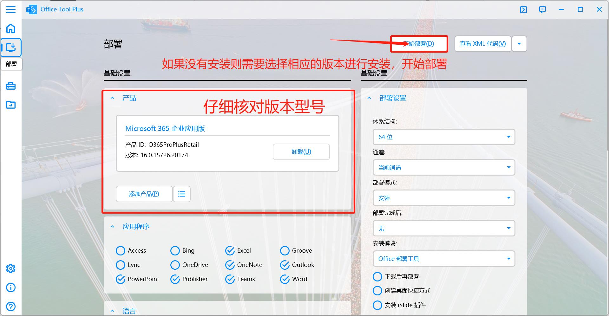Open the Toolbox from the sidebar
The height and width of the screenshot is (316, 609).
pyautogui.click(x=11, y=86)
